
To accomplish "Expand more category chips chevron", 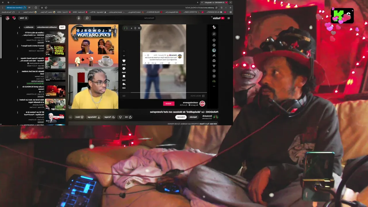I will click(x=19, y=27).
